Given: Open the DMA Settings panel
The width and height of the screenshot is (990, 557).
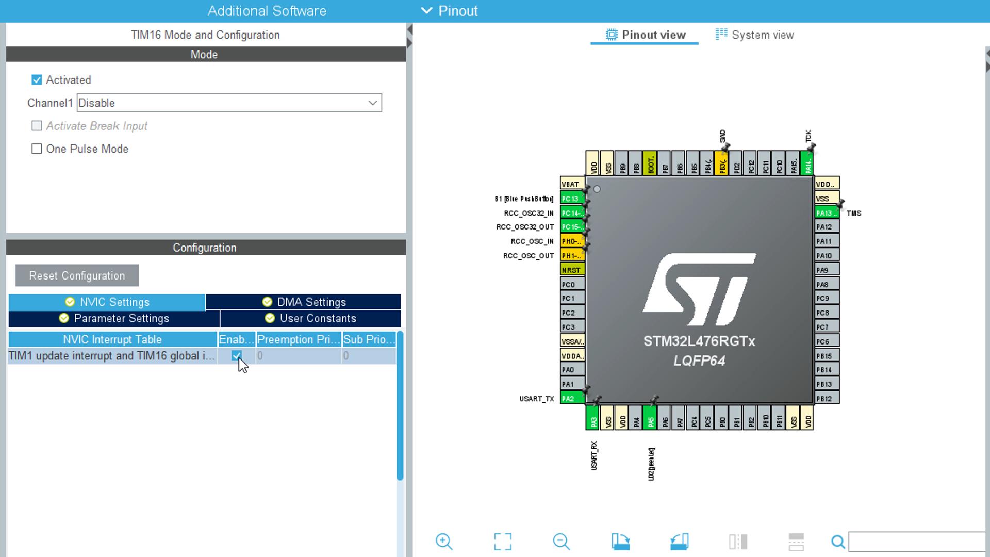Looking at the screenshot, I should point(303,302).
